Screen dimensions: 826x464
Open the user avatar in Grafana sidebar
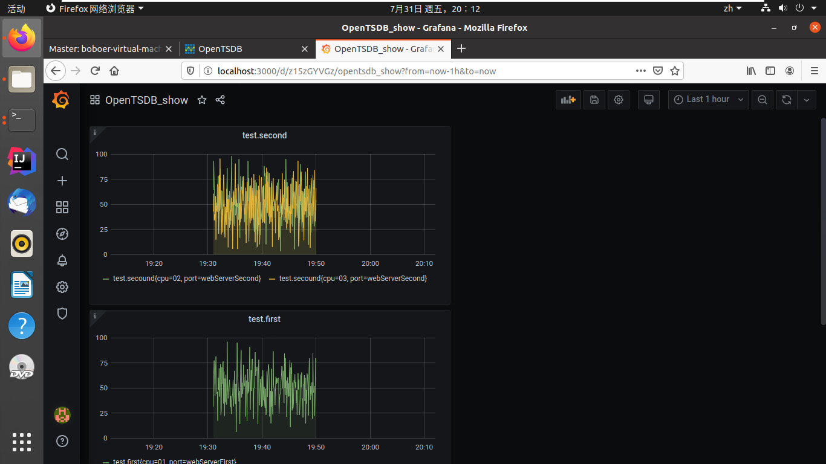pos(62,414)
